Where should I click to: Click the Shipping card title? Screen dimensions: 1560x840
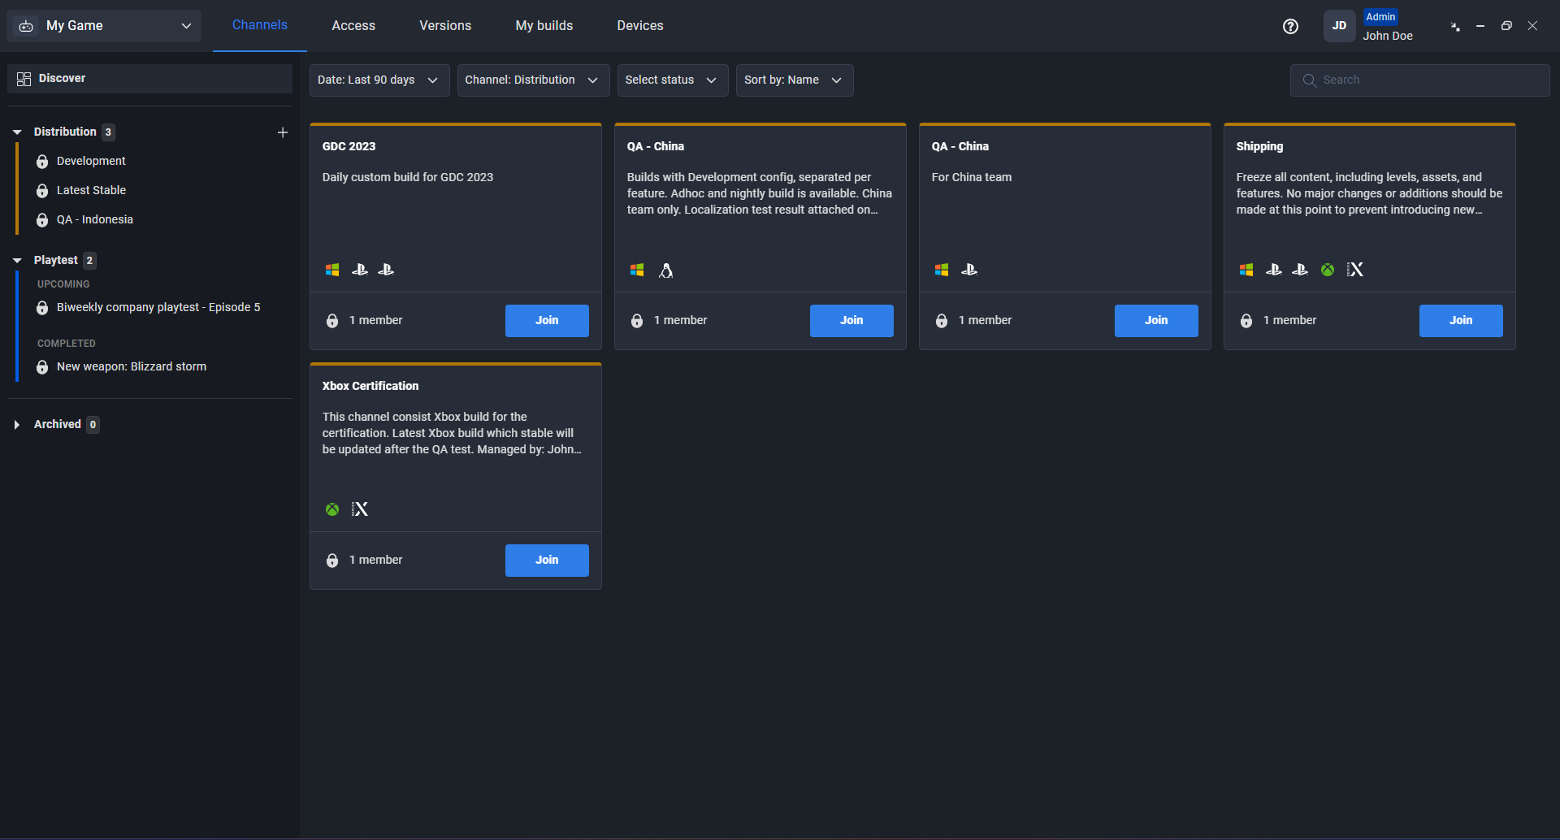click(1259, 146)
